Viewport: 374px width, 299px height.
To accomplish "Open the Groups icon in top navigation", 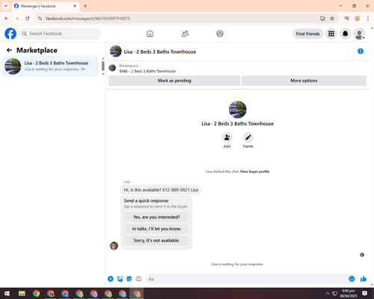I will point(220,34).
